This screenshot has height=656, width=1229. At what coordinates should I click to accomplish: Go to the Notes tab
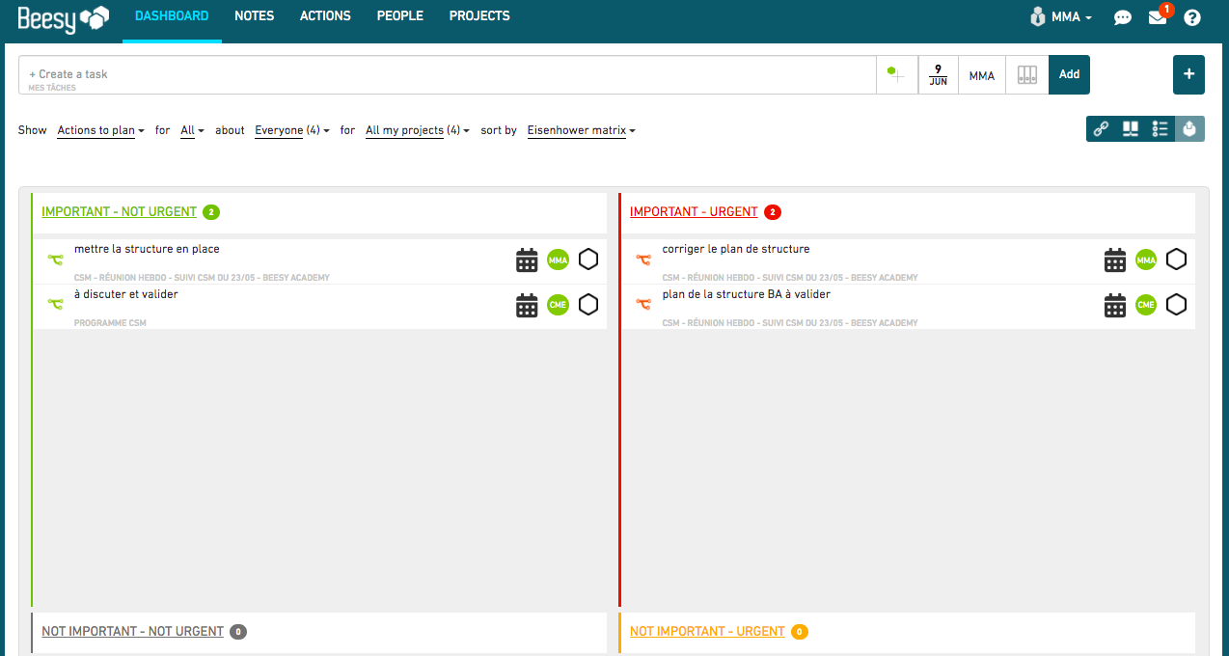254,16
